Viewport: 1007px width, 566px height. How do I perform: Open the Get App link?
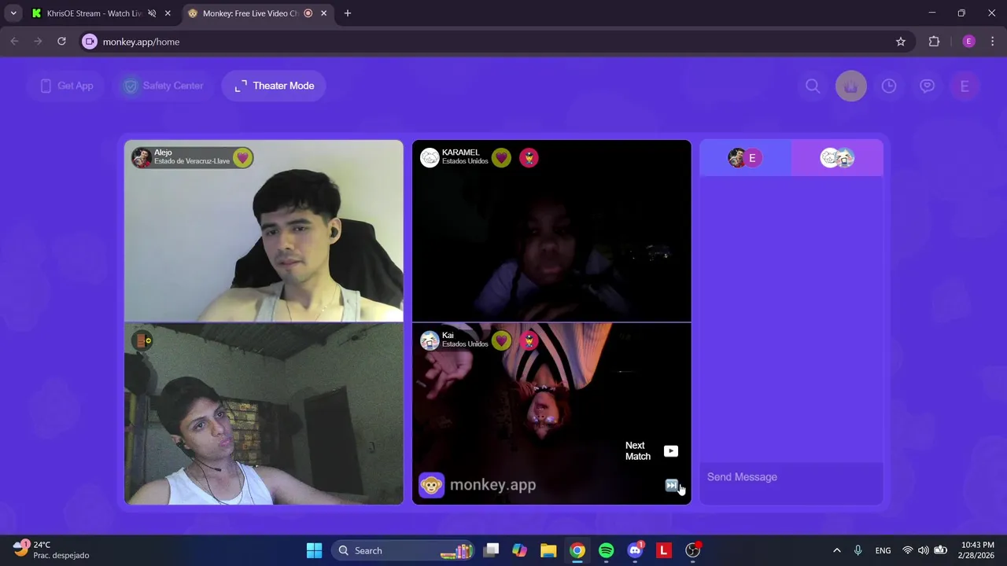[x=67, y=86]
